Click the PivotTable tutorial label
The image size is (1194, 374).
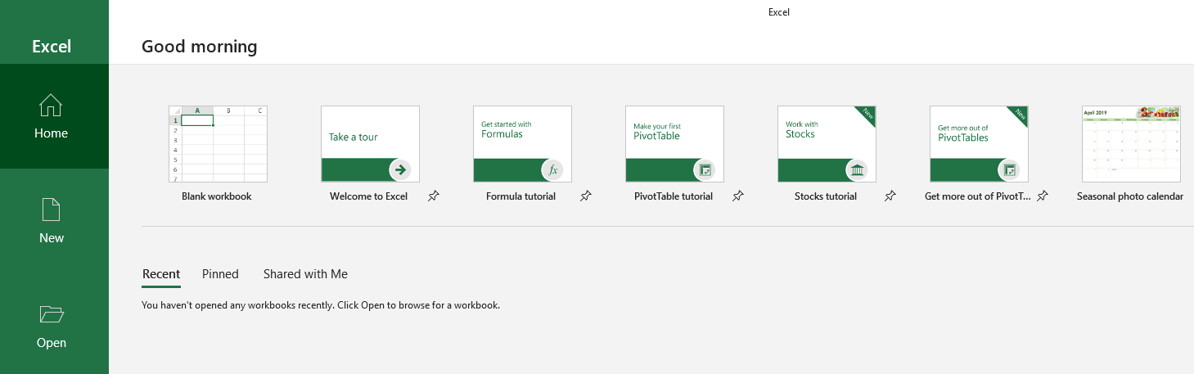(x=674, y=196)
